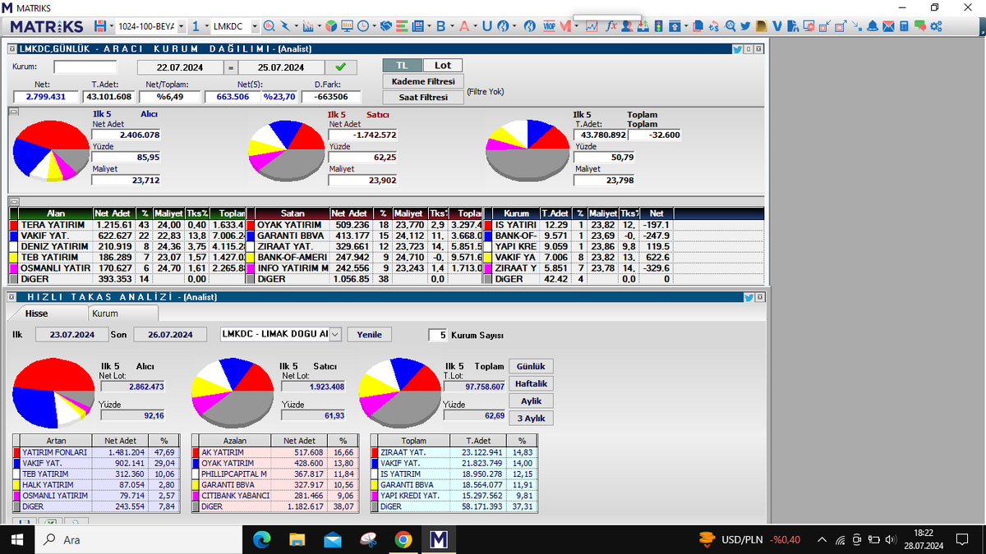
Task: Click the orange monitor icon
Action: [347, 26]
